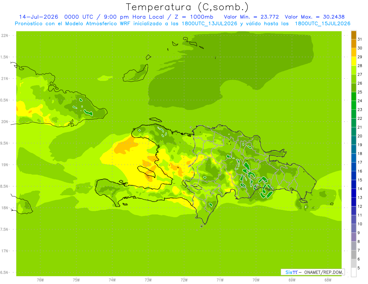Image resolution: width=368 pixels, height=284 pixels.
Task: Pick the orange legend band between 30 and 31
Action: [x=354, y=44]
